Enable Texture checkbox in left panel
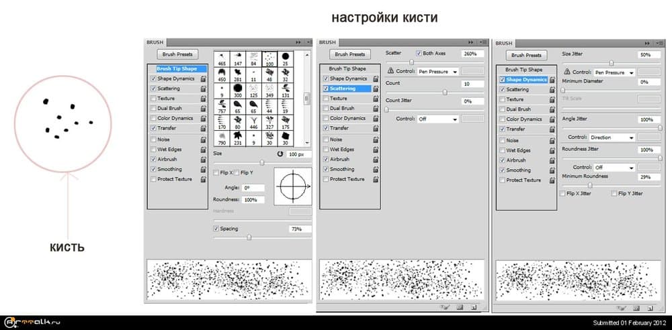The height and width of the screenshot is (330, 672). click(153, 99)
